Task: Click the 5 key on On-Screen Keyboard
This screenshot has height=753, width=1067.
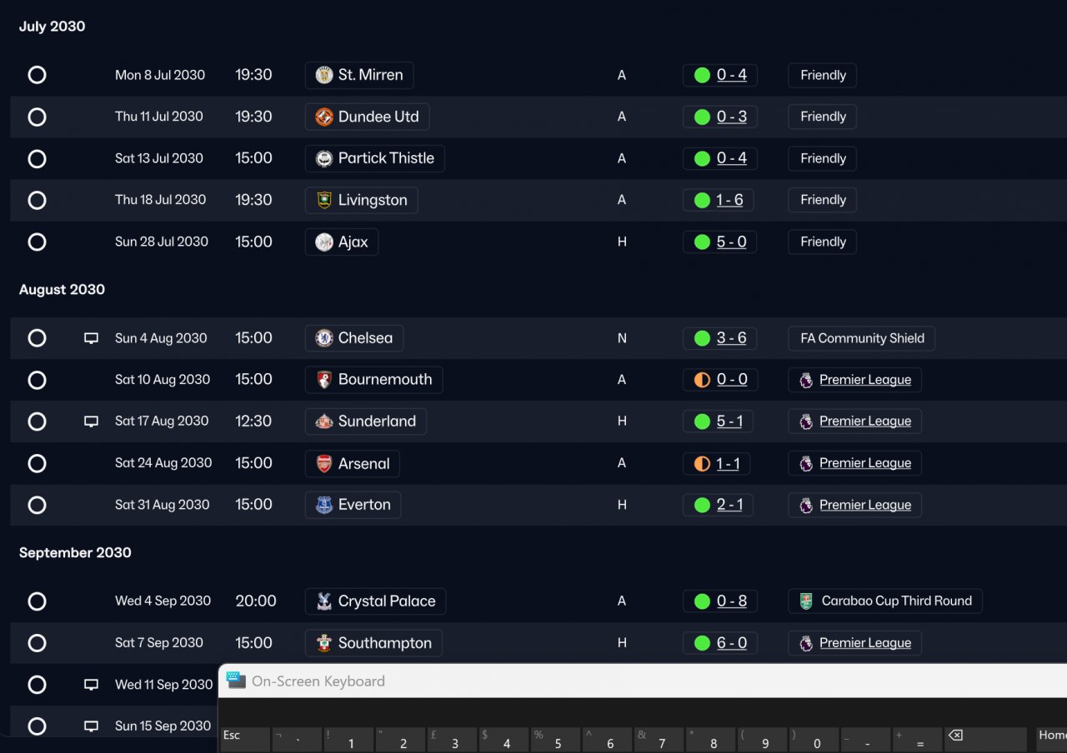Action: point(555,740)
